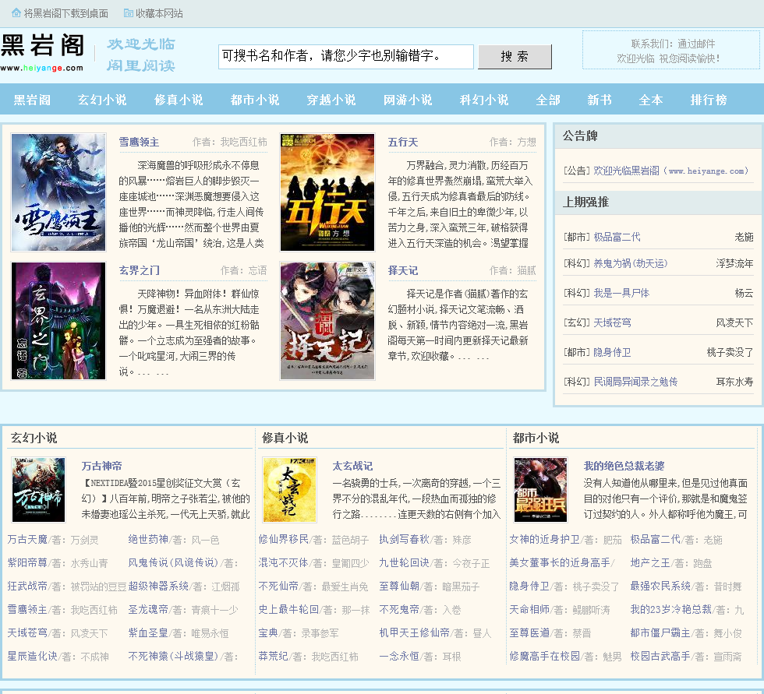Open the 雪鹰领主 book cover
764x694 pixels.
click(x=58, y=192)
